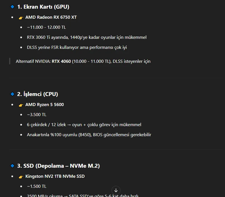Click the pointing hand emoji before AMD Radeon

(21, 18)
